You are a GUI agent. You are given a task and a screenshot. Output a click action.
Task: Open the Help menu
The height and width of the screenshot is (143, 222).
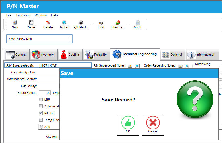point(55,15)
